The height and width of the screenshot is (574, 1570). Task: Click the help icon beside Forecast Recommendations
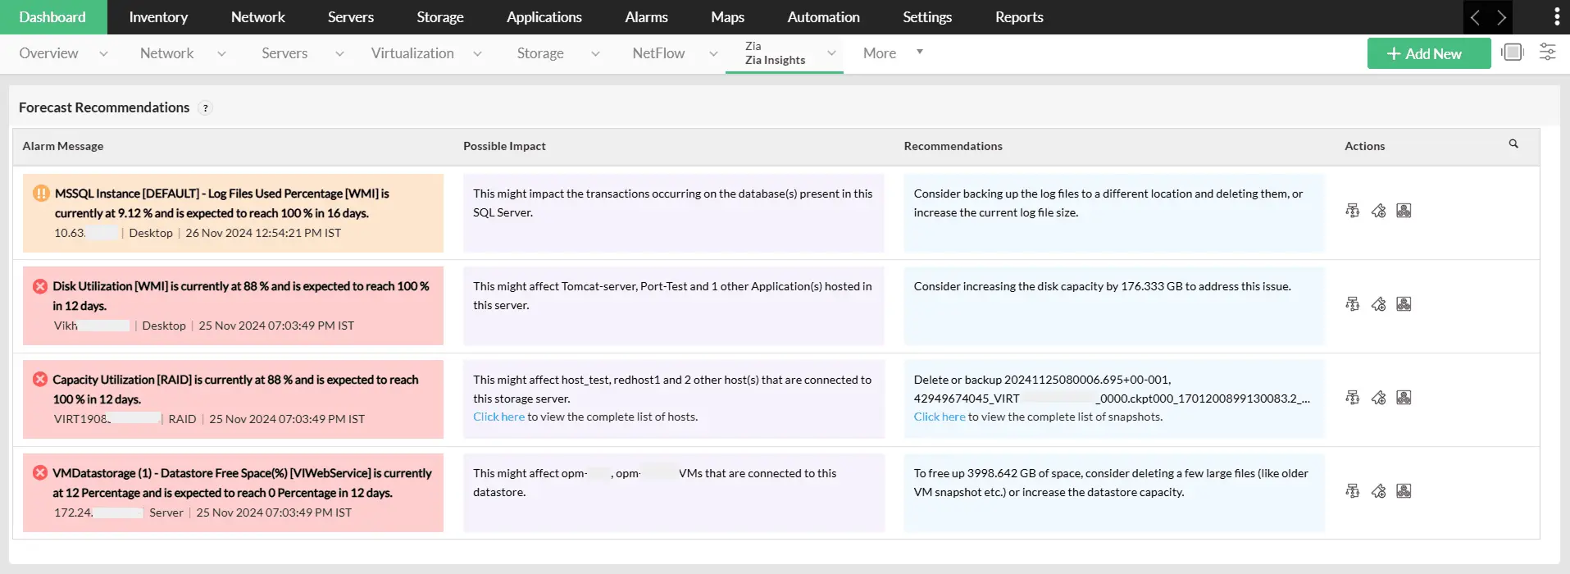206,108
